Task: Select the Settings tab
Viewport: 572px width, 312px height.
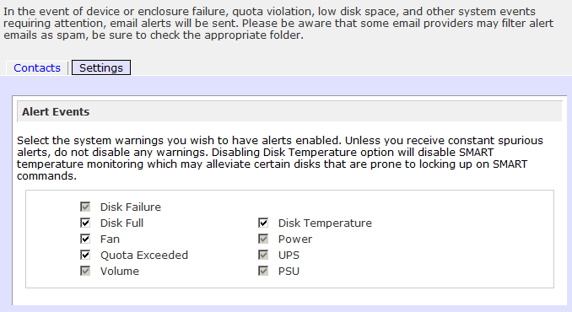Action: pyautogui.click(x=101, y=67)
